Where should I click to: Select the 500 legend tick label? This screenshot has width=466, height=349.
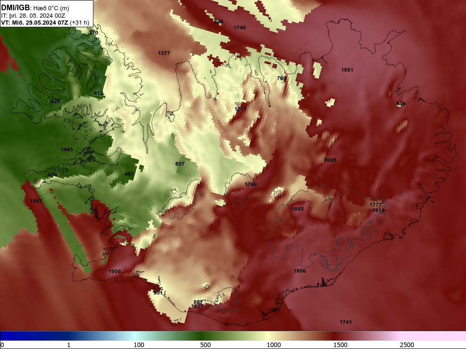tap(206, 345)
